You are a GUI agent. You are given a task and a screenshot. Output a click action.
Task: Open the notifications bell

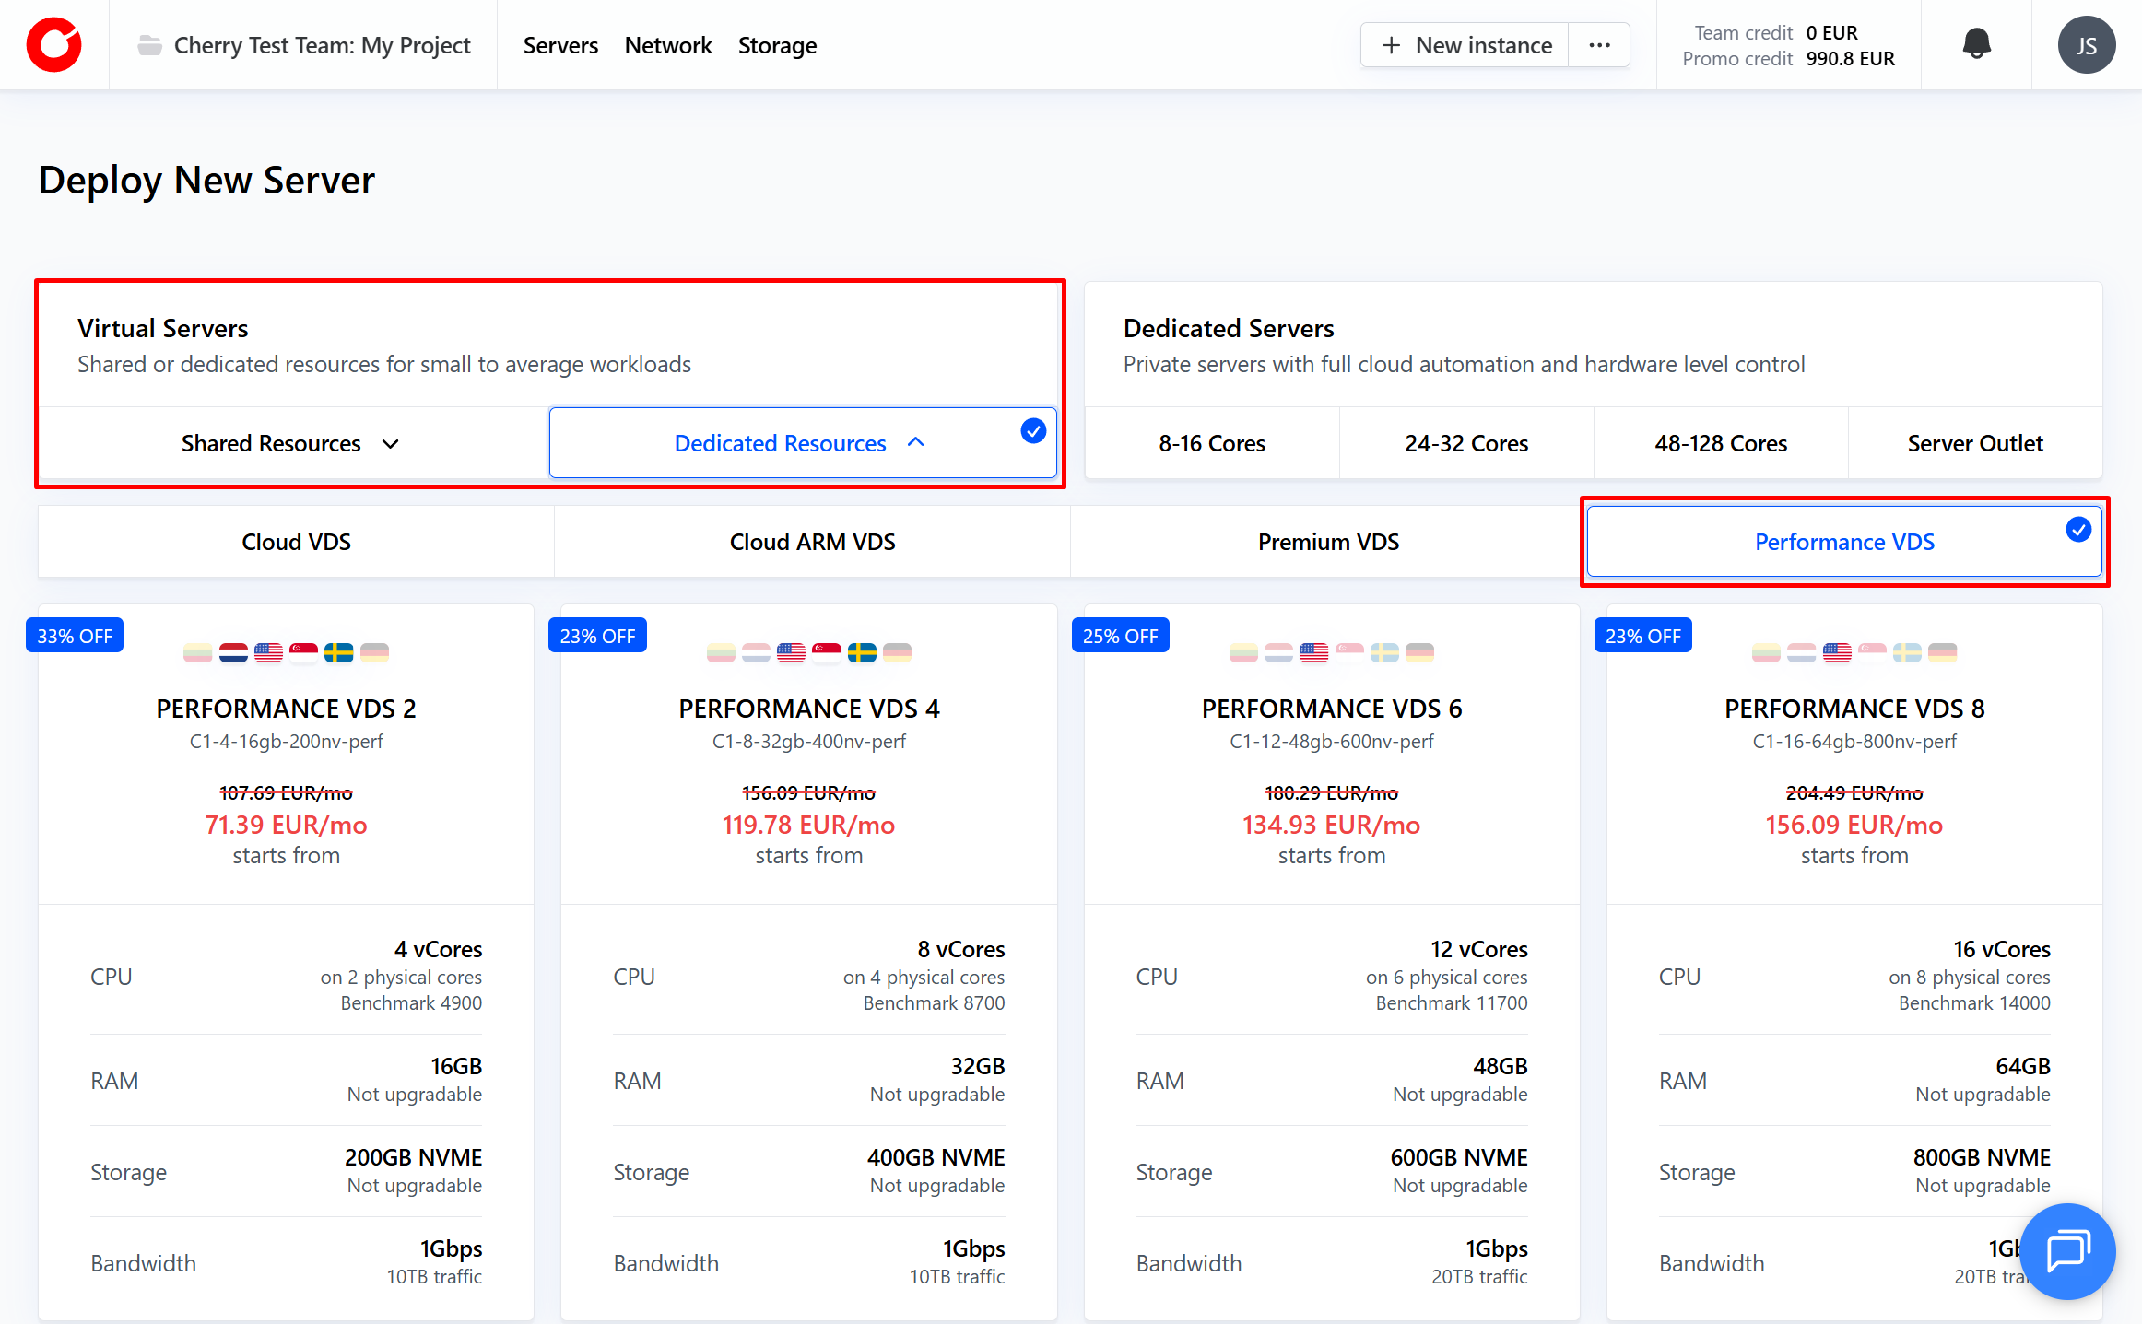tap(1976, 44)
